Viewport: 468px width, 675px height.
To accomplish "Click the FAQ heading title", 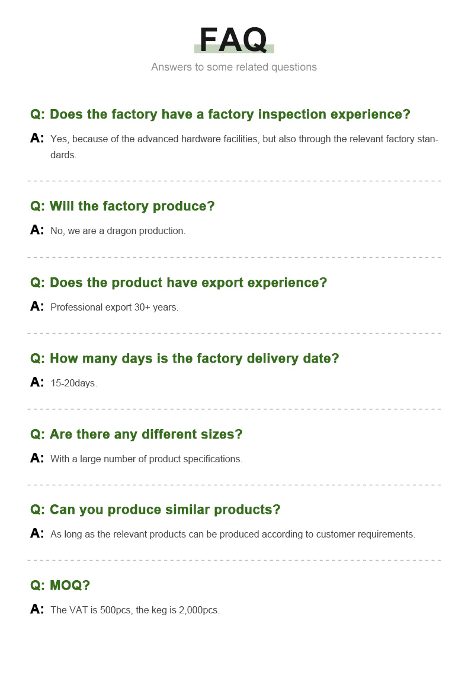I will (x=233, y=40).
